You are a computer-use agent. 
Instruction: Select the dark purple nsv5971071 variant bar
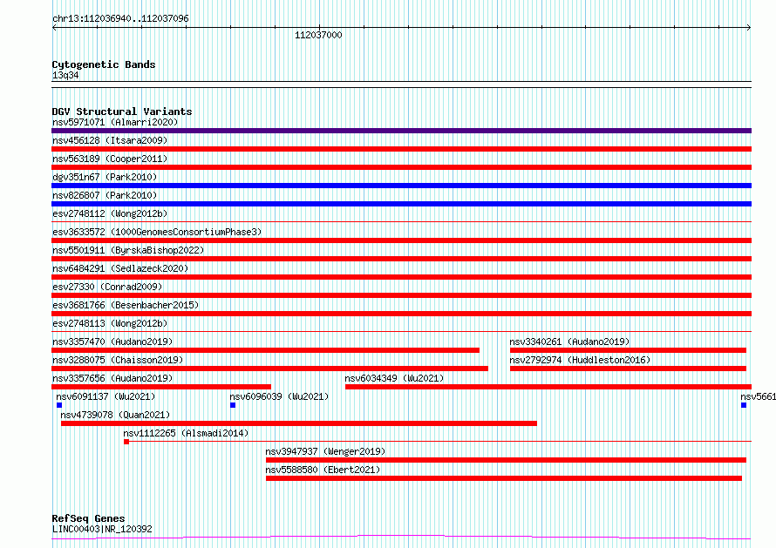point(401,131)
